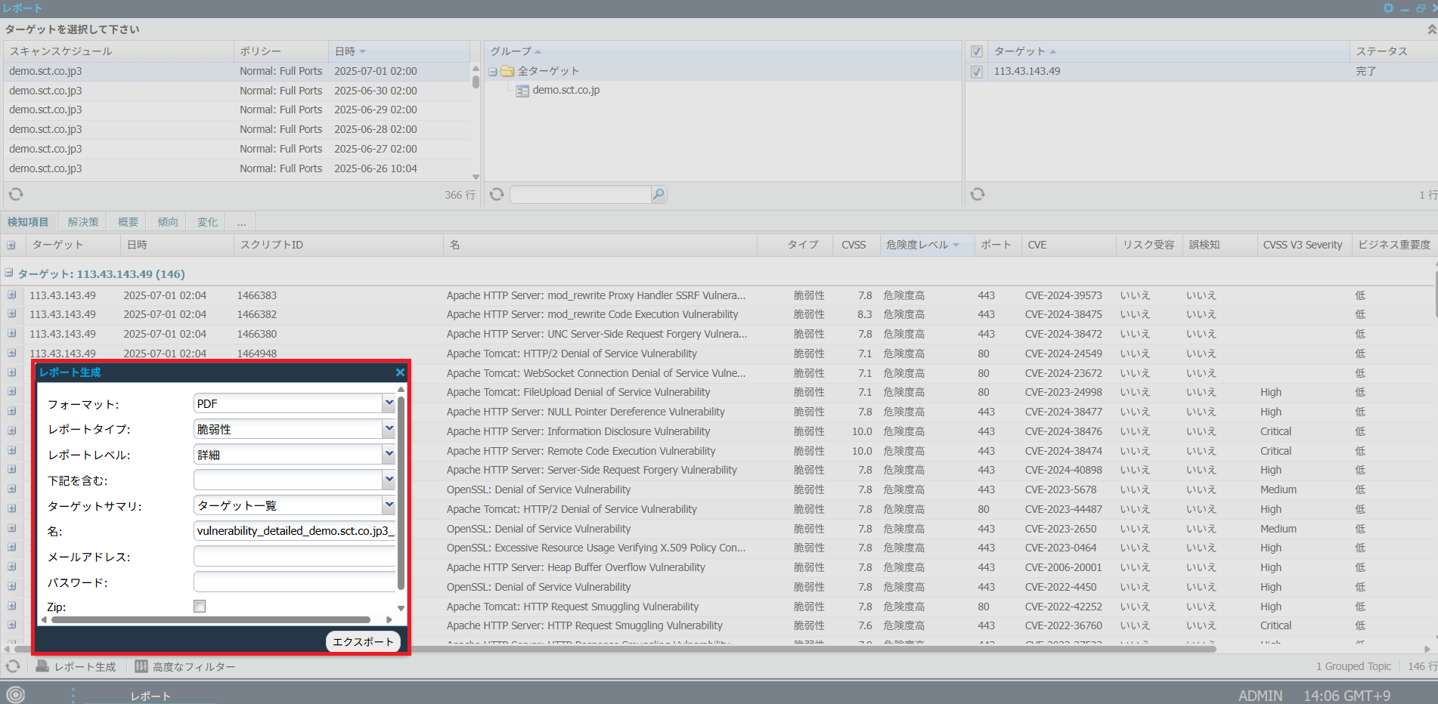Click the レポート生成 printer icon
The width and height of the screenshot is (1438, 704).
tap(42, 666)
